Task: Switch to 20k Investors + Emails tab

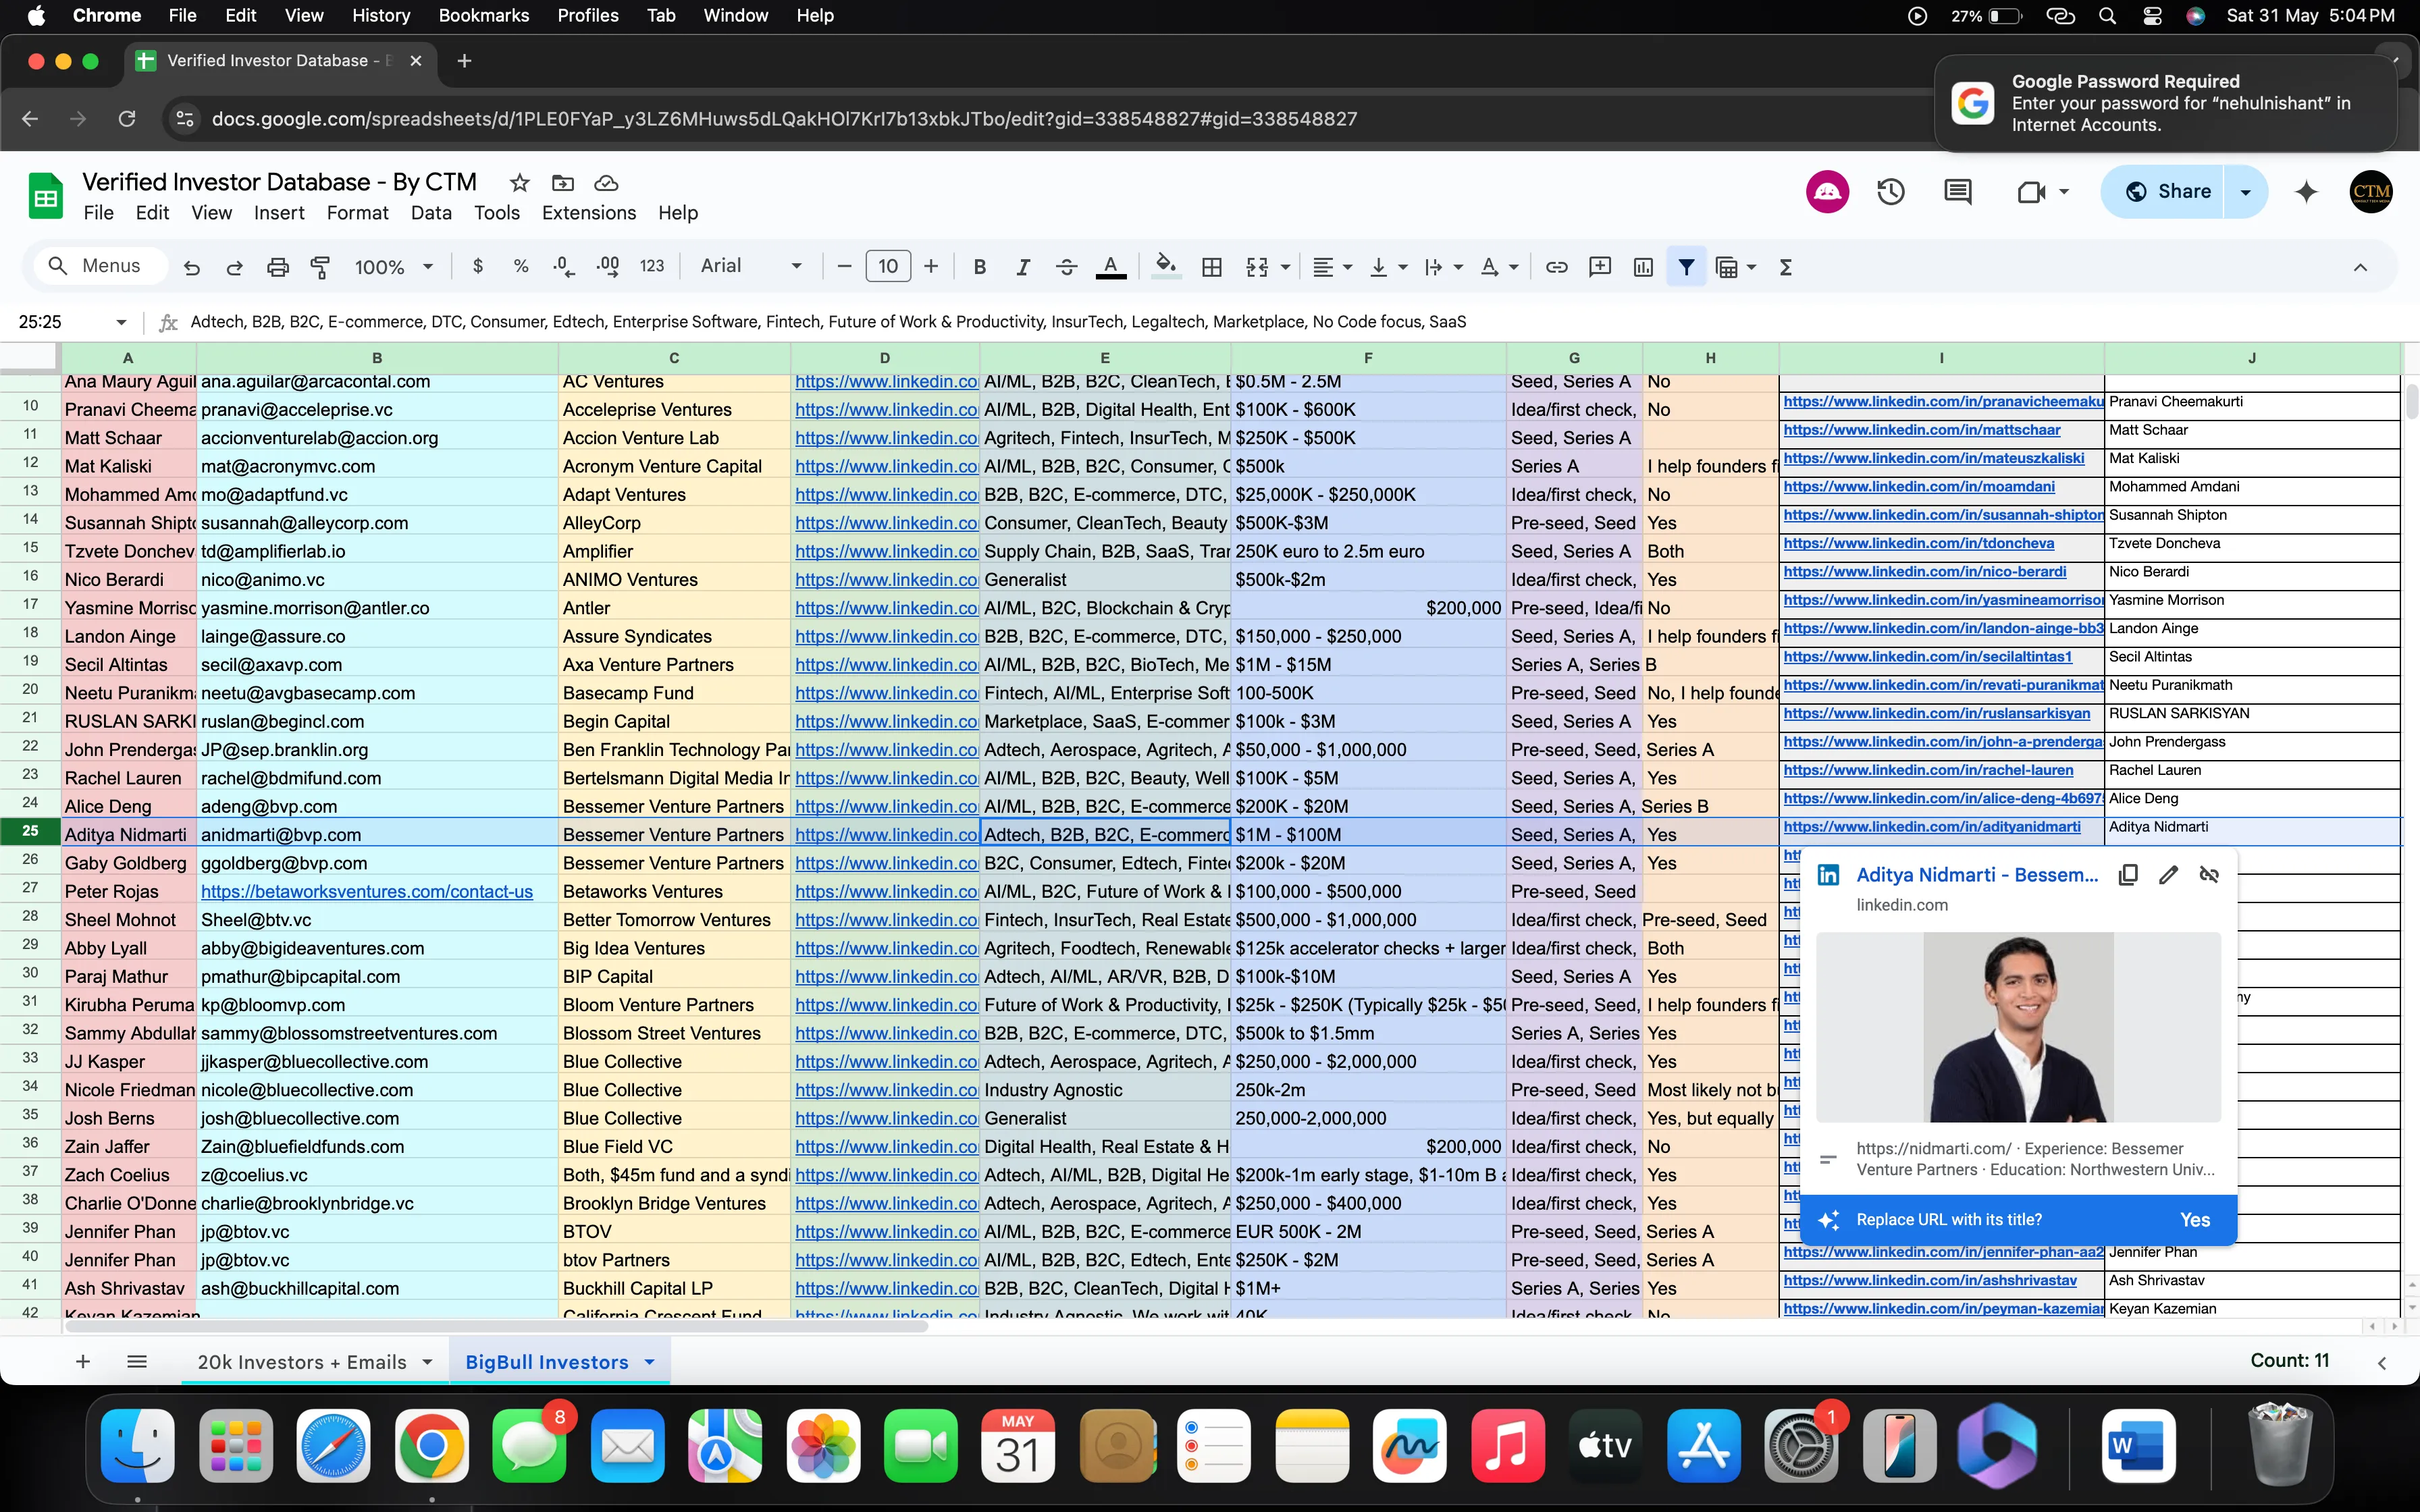Action: [x=302, y=1362]
